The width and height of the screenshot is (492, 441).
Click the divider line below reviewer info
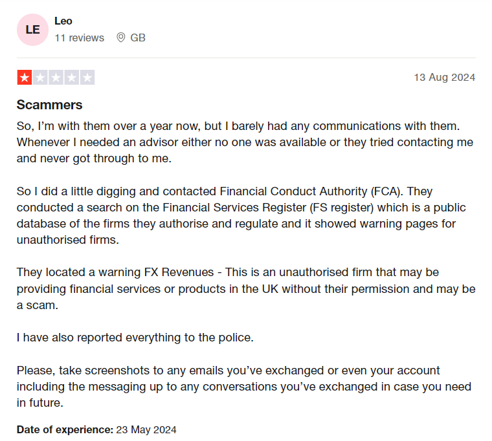[246, 58]
